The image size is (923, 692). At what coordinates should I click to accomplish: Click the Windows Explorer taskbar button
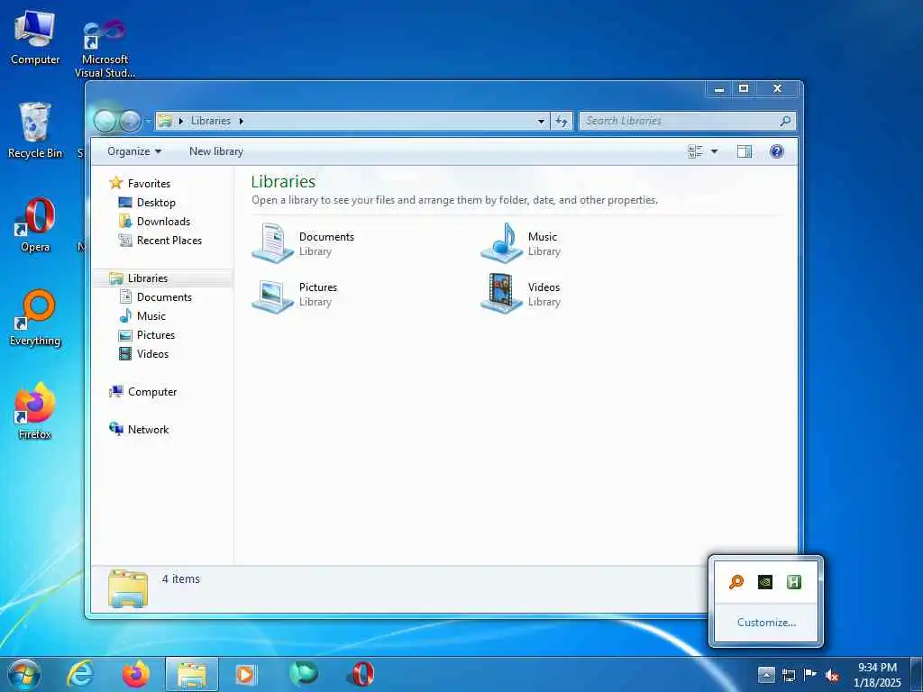click(192, 674)
